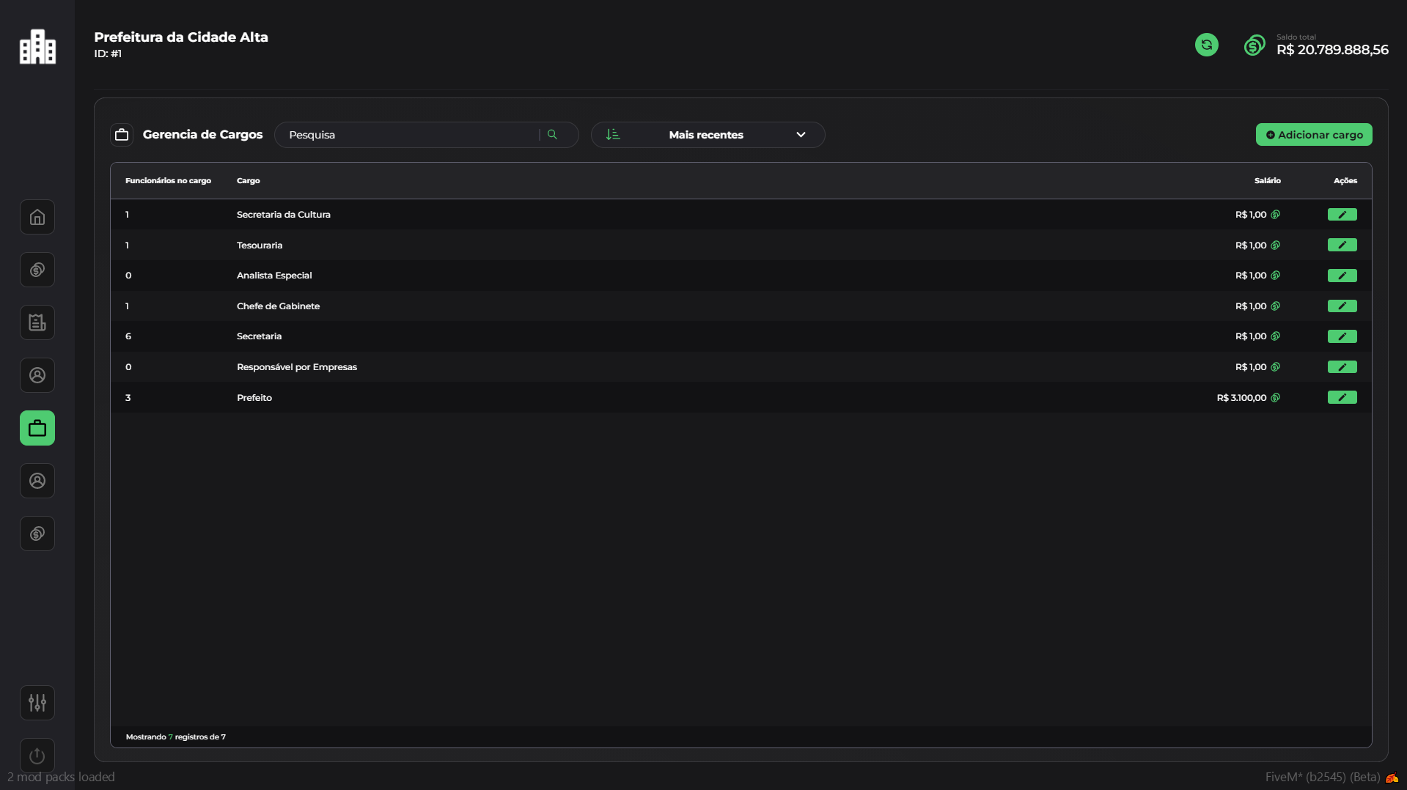
Task: Edit the Secretaria da Cultura role
Action: 1342,215
